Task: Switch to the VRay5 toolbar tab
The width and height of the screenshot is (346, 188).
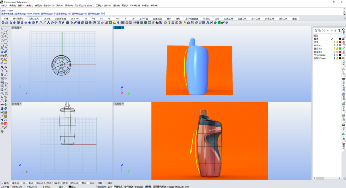Action: tap(47, 19)
